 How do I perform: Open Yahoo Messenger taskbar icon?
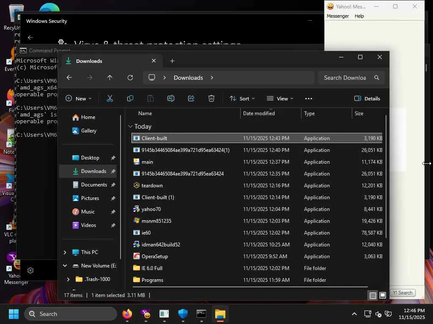pyautogui.click(x=146, y=314)
